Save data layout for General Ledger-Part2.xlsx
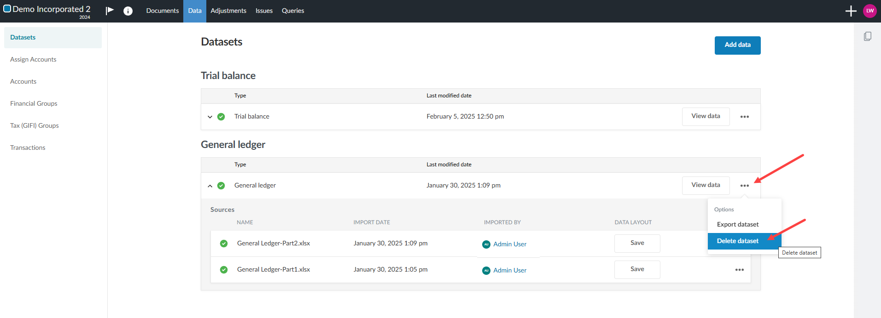Viewport: 881px width, 318px height. (x=637, y=243)
